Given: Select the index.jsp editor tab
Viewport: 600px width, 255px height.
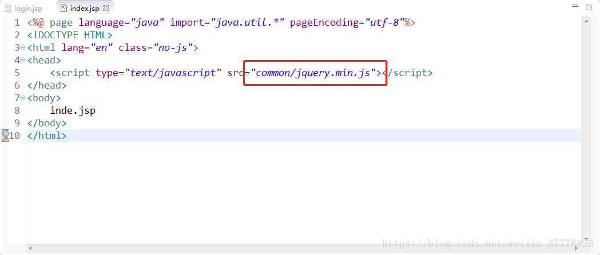Looking at the screenshot, I should pyautogui.click(x=84, y=8).
